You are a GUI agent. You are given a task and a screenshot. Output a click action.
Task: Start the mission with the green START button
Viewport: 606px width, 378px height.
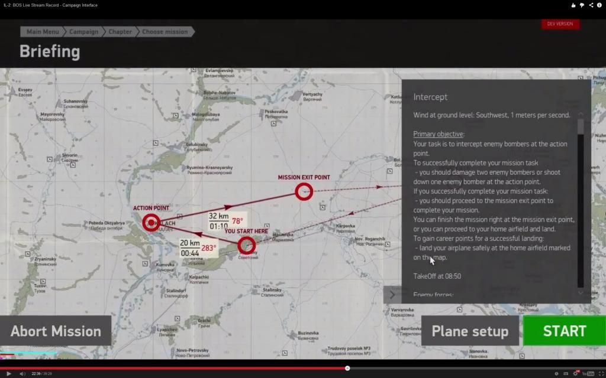(565, 331)
